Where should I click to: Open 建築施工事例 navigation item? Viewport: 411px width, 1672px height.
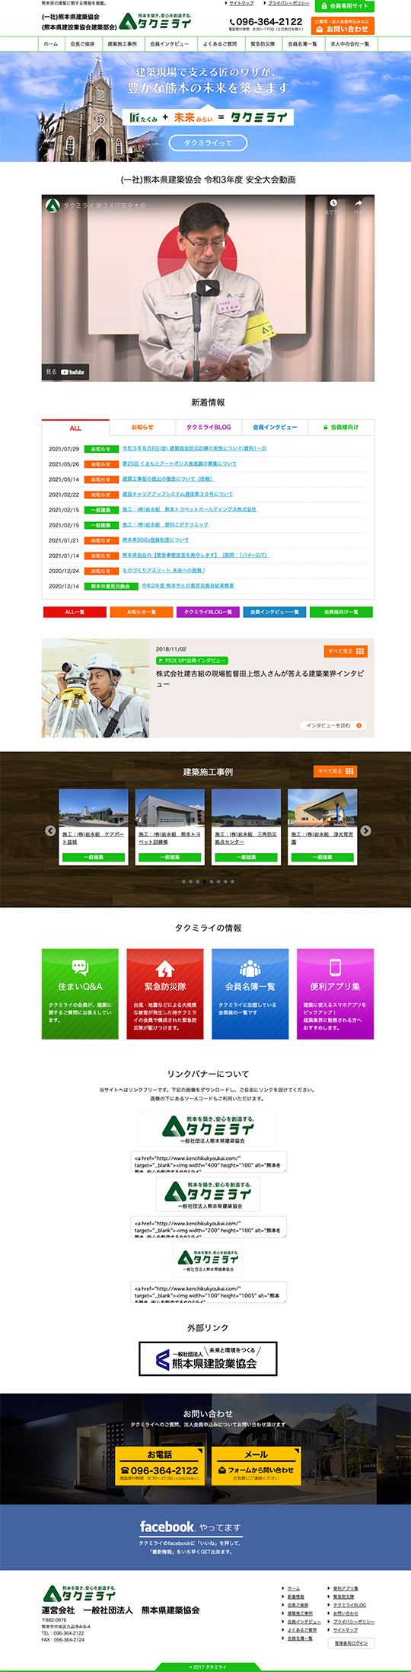[x=122, y=44]
